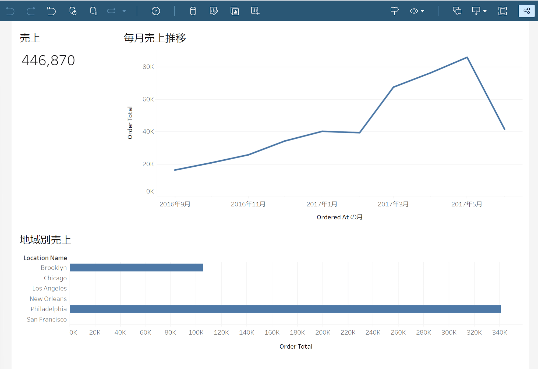This screenshot has width=538, height=369.
Task: Click the 2016年9月 axis label
Action: [x=175, y=204]
